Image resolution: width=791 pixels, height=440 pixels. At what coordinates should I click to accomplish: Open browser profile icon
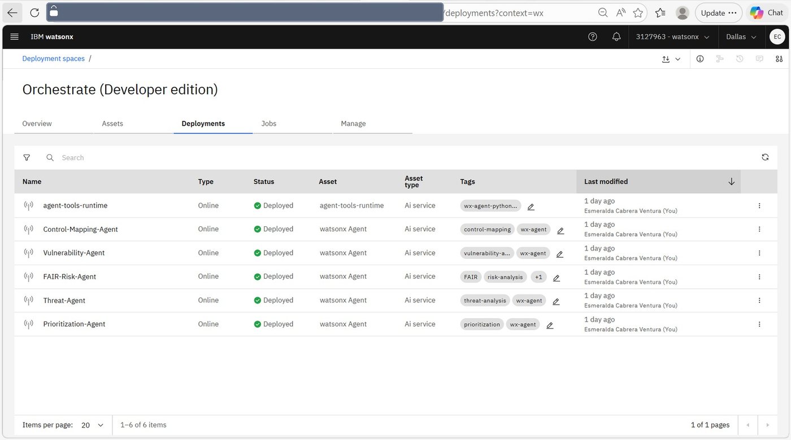tap(683, 12)
